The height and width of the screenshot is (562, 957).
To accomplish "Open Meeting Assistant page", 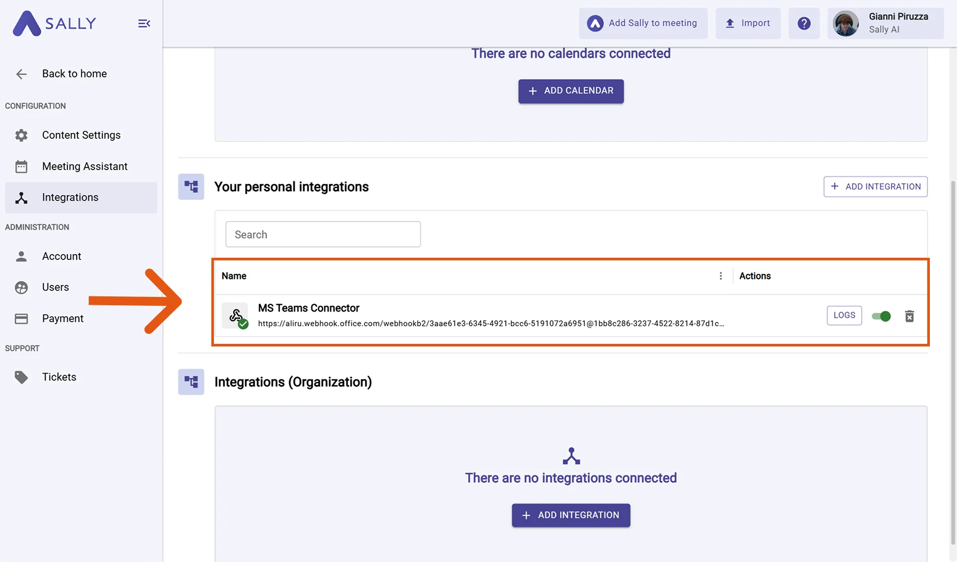I will click(81, 166).
